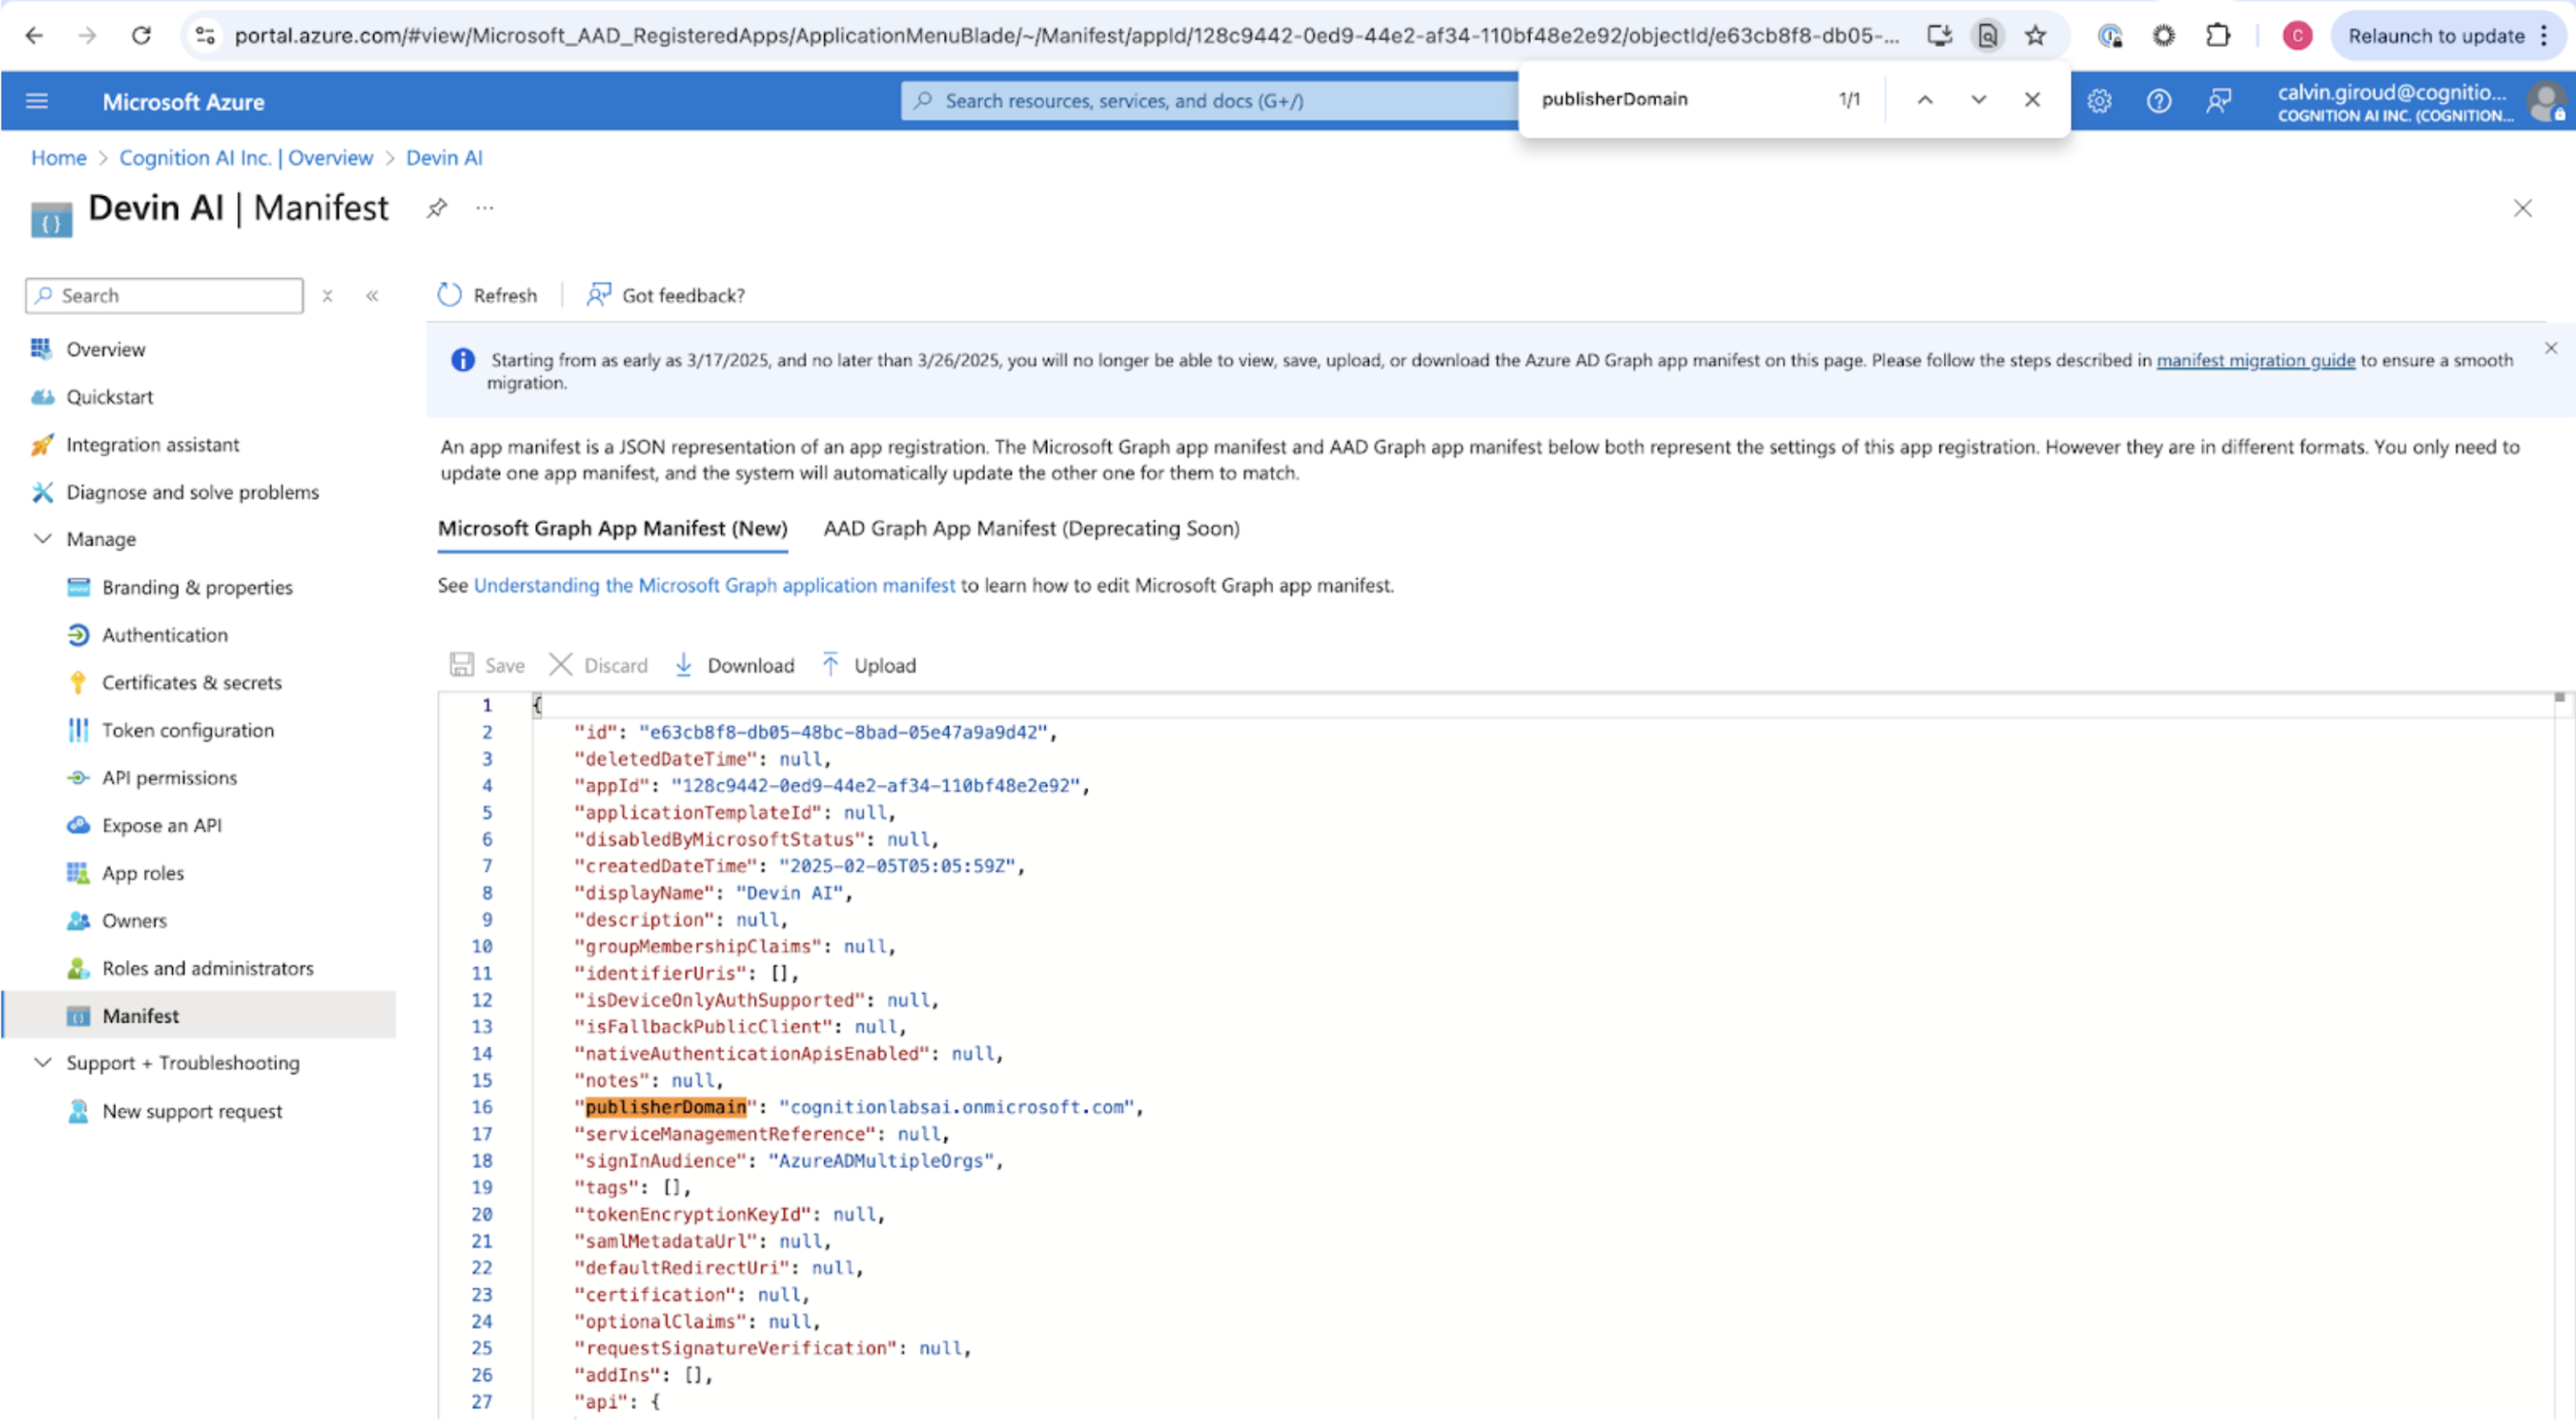Collapse the sidebar with double chevron
The height and width of the screenshot is (1425, 2576).
pyautogui.click(x=372, y=296)
